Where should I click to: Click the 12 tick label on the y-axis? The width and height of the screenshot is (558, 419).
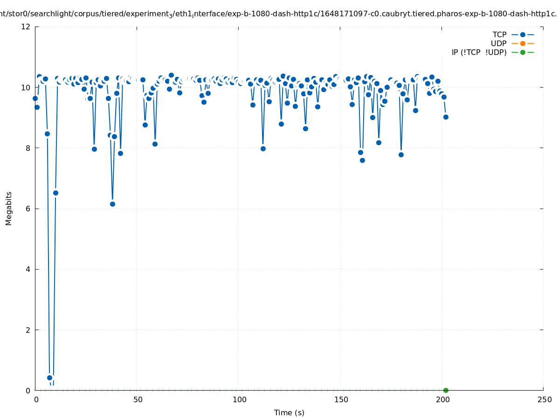point(26,27)
